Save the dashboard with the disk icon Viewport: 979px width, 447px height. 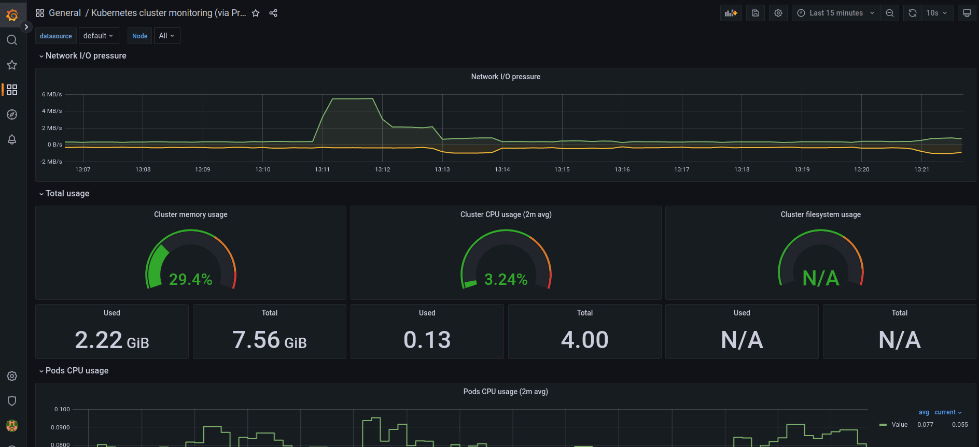click(x=756, y=13)
